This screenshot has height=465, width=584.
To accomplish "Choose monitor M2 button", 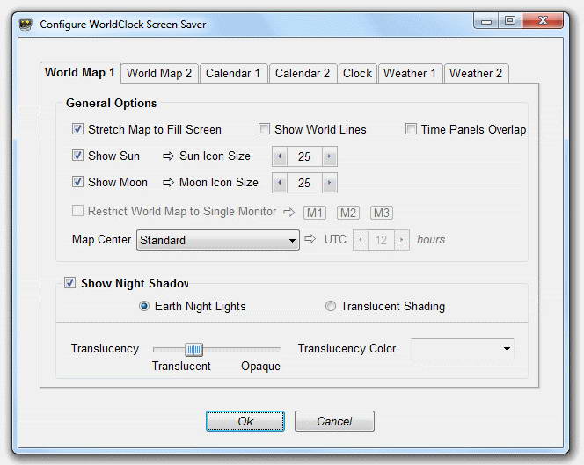I will [x=348, y=213].
